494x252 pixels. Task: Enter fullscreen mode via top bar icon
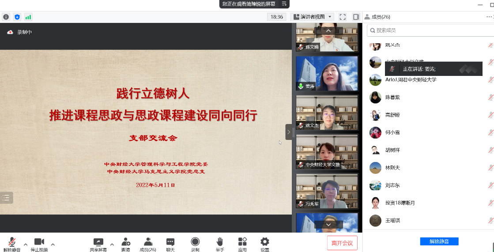click(343, 17)
